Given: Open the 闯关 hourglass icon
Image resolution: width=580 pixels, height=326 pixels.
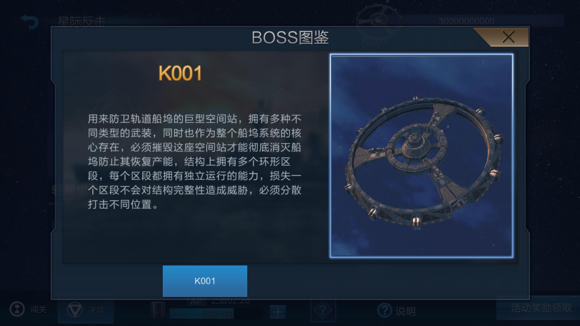Looking at the screenshot, I should pyautogui.click(x=17, y=309).
